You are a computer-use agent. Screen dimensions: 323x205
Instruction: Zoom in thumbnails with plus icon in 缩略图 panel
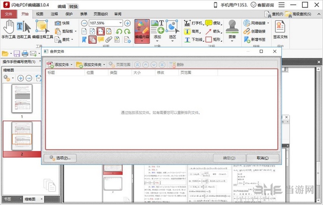coord(20,78)
